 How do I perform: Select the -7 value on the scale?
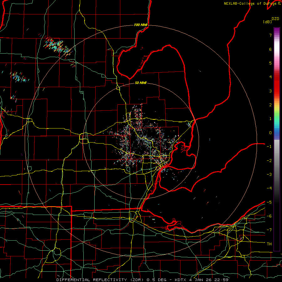coord(269,230)
